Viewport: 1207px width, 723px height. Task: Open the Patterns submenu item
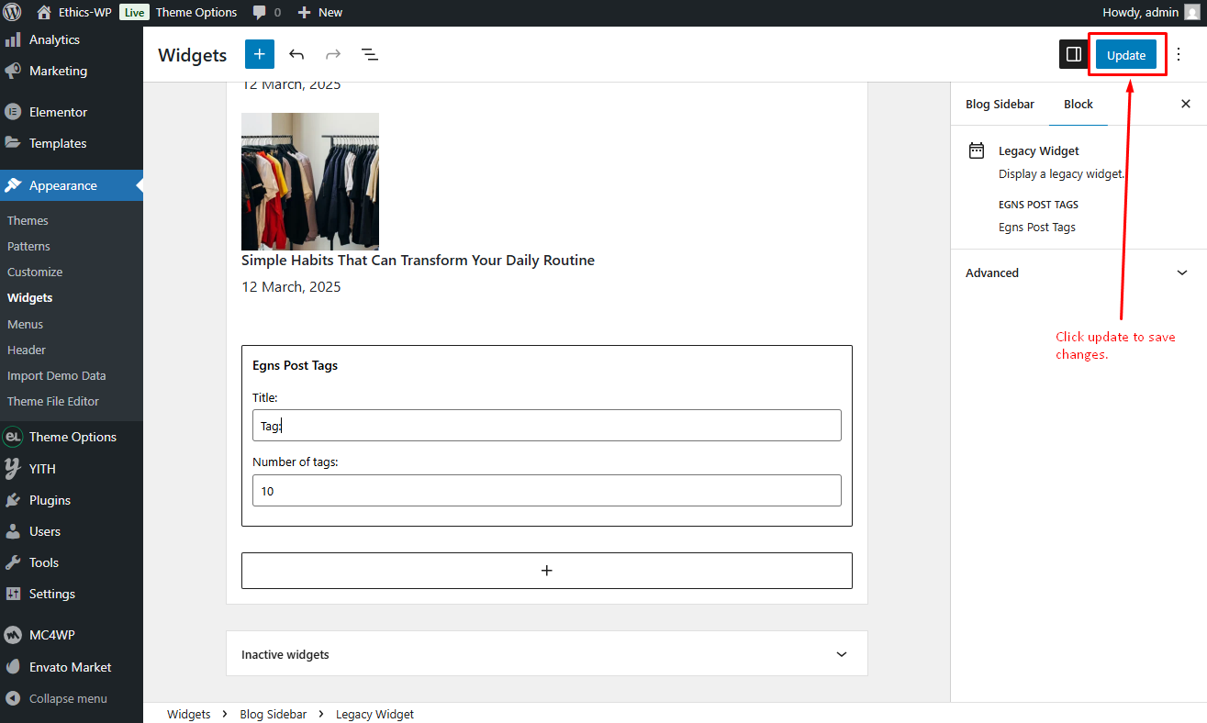point(28,246)
